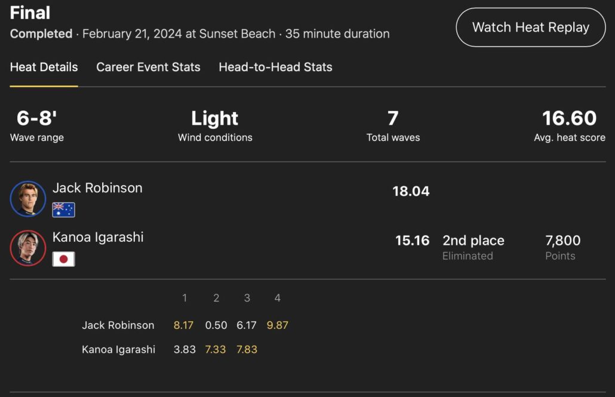The width and height of the screenshot is (615, 397).
Task: Click the Kanoa Igarashi name link
Action: pos(98,237)
